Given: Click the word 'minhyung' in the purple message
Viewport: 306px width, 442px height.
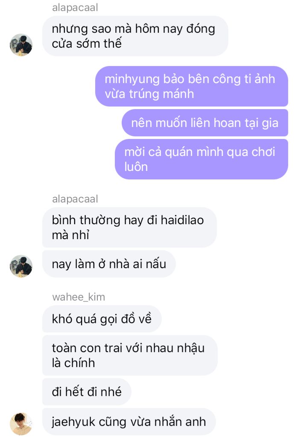Looking at the screenshot, I should (132, 80).
